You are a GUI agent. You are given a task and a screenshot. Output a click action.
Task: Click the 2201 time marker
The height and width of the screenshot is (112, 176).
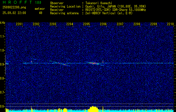[x=19, y=24]
